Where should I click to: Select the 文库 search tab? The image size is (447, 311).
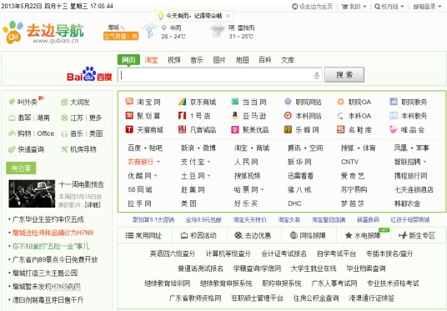tap(288, 60)
